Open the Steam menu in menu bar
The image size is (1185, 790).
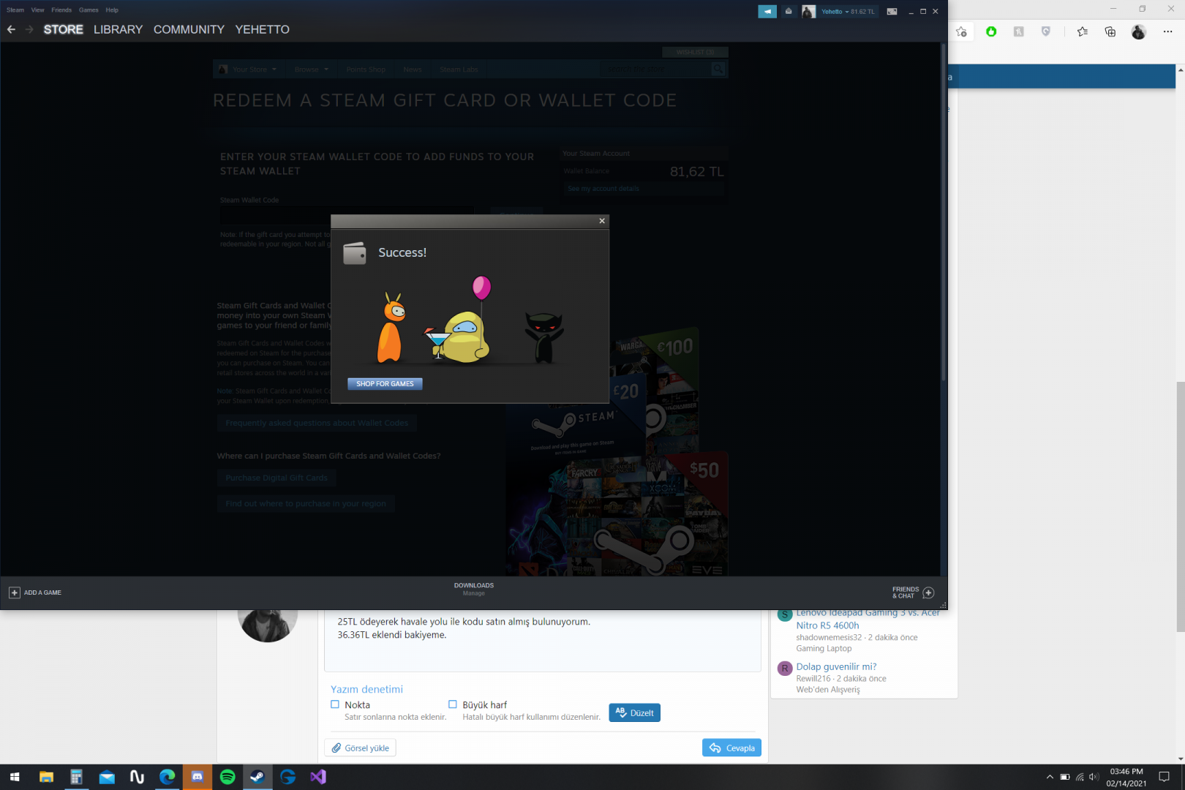pyautogui.click(x=15, y=10)
